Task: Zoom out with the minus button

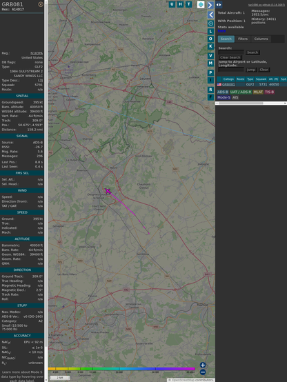Action: [203, 372]
